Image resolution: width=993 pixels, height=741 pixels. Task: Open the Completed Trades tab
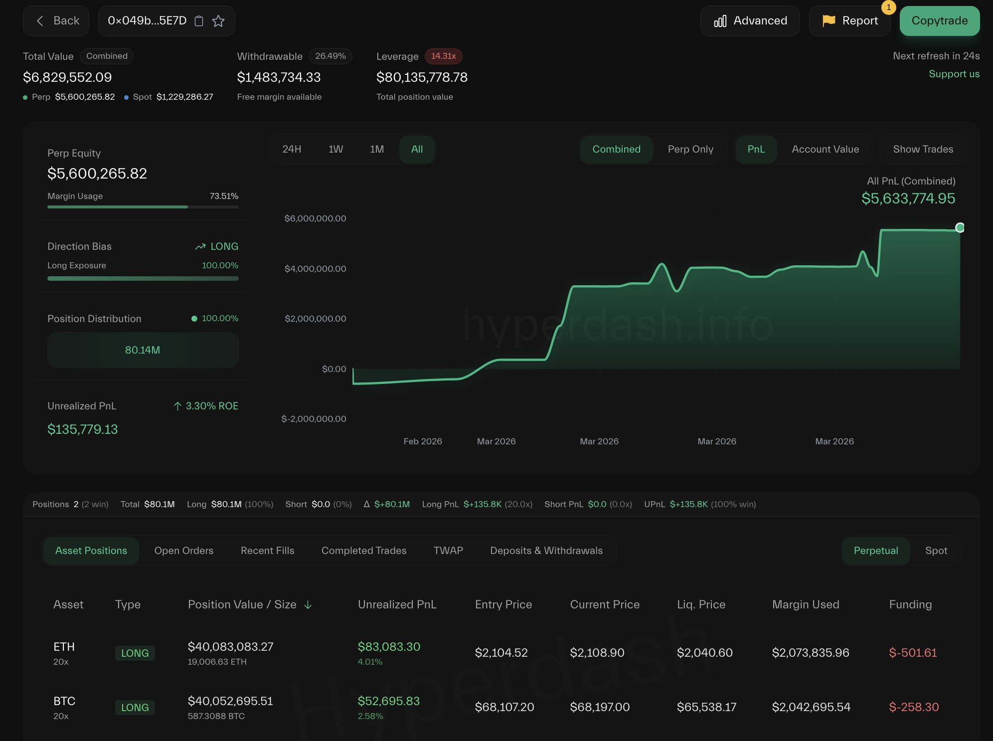[363, 551]
